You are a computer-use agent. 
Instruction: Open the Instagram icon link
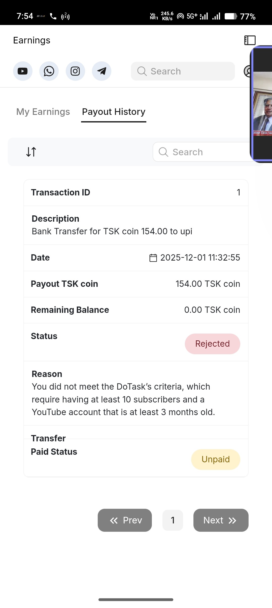point(75,71)
